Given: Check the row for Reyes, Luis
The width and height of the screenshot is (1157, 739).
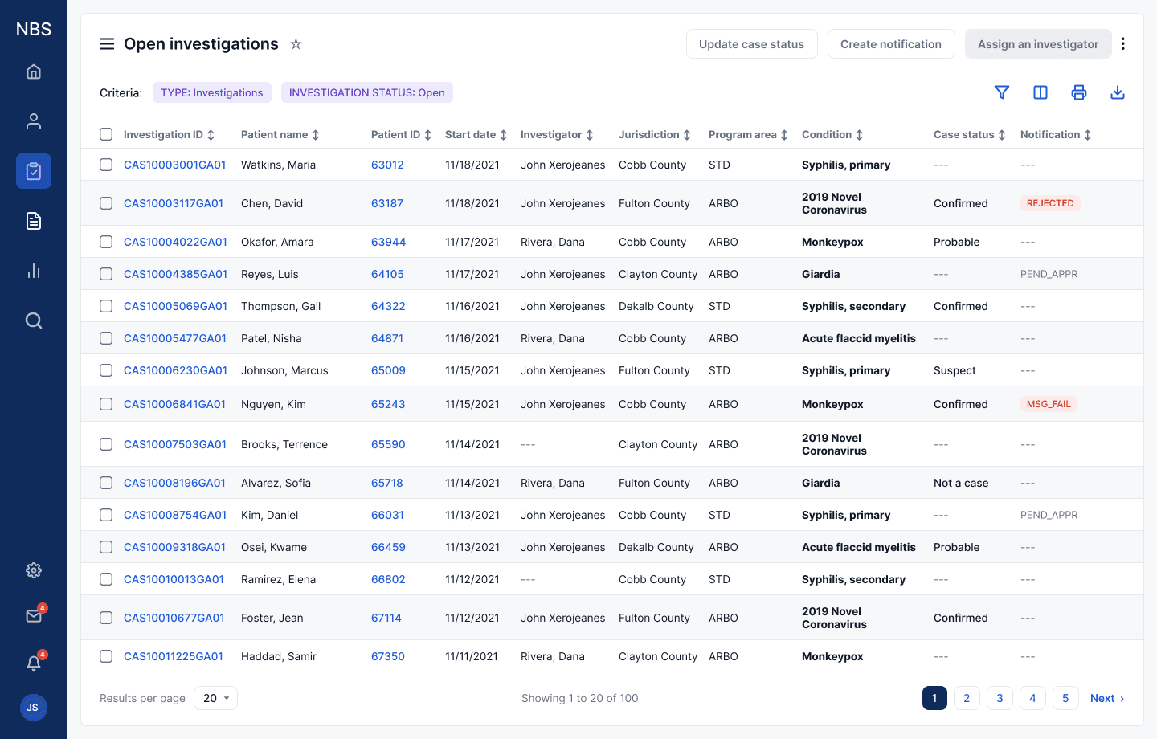Looking at the screenshot, I should (x=106, y=274).
